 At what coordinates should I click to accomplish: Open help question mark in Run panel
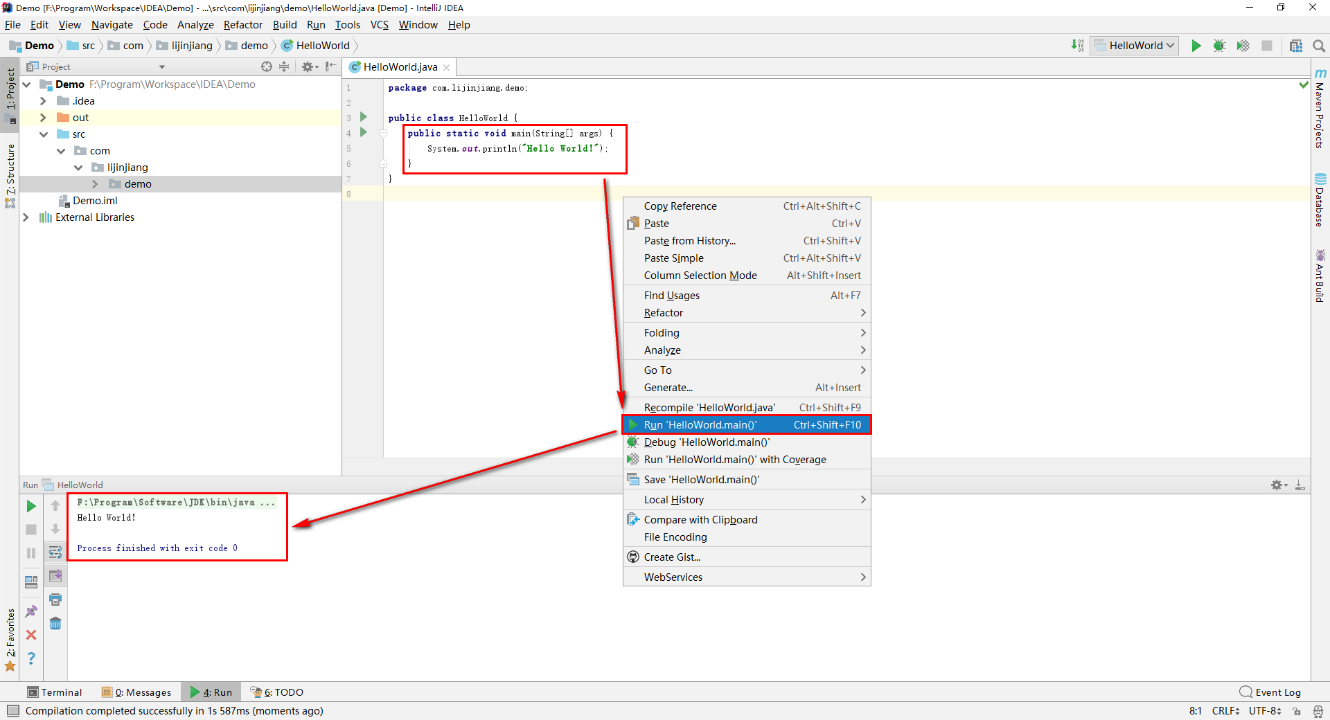click(31, 658)
